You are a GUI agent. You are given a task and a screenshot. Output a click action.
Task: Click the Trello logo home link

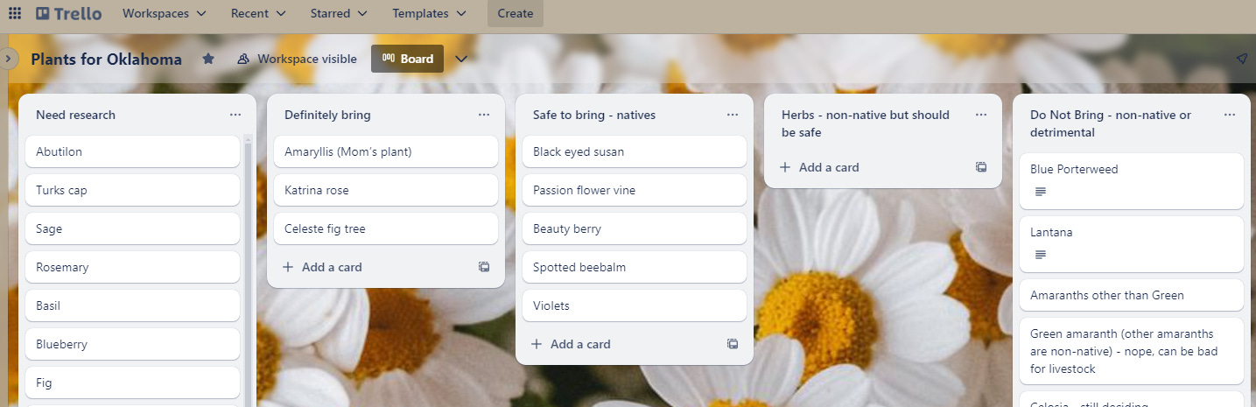[68, 13]
